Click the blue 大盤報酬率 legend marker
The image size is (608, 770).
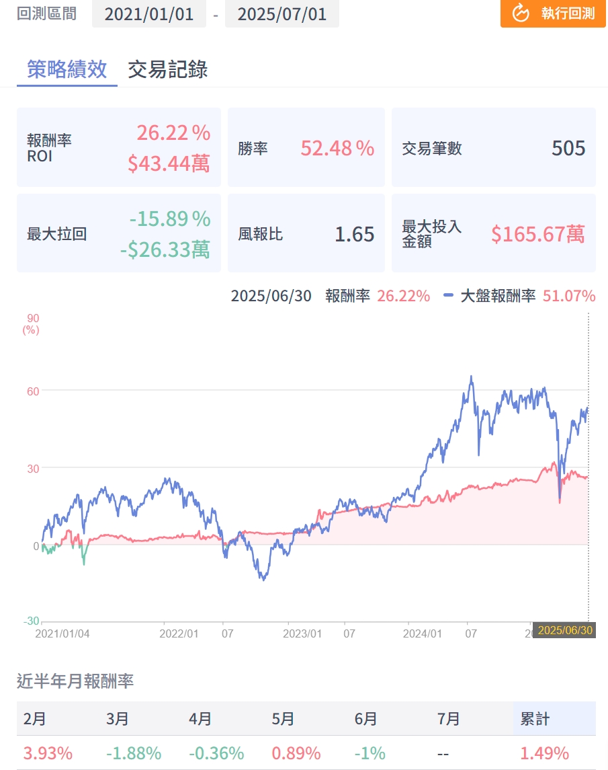[x=449, y=295]
